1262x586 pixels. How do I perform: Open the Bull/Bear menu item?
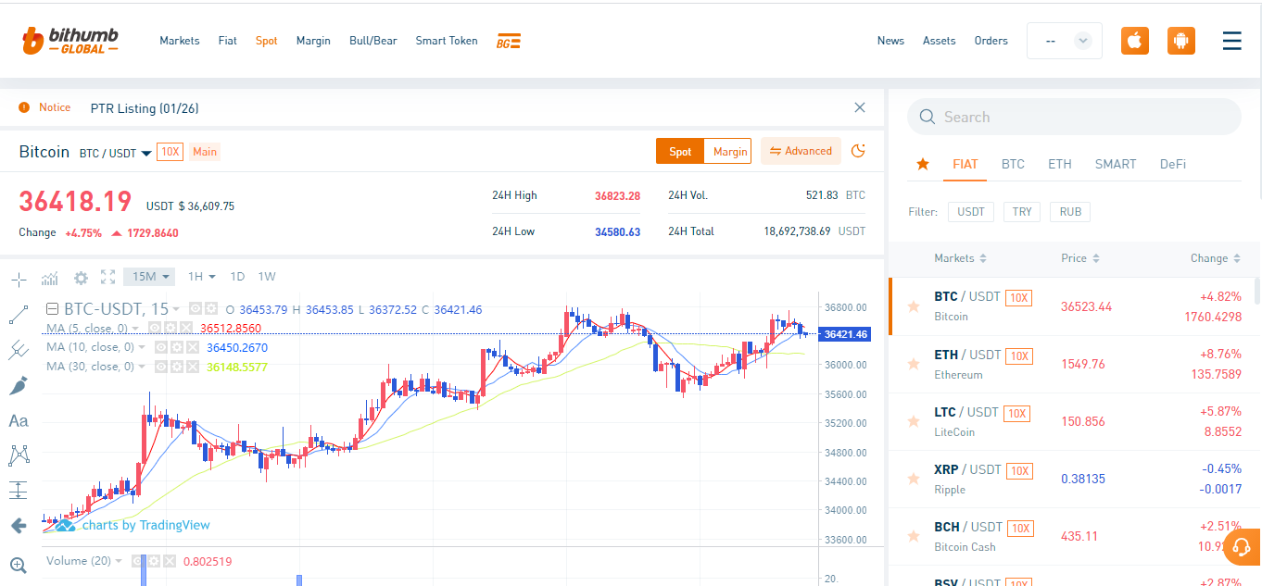[372, 41]
